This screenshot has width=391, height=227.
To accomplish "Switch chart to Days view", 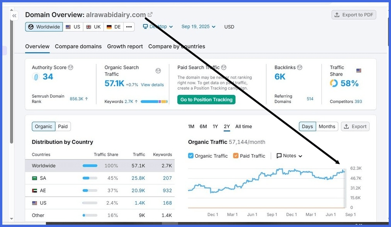I will click(307, 126).
